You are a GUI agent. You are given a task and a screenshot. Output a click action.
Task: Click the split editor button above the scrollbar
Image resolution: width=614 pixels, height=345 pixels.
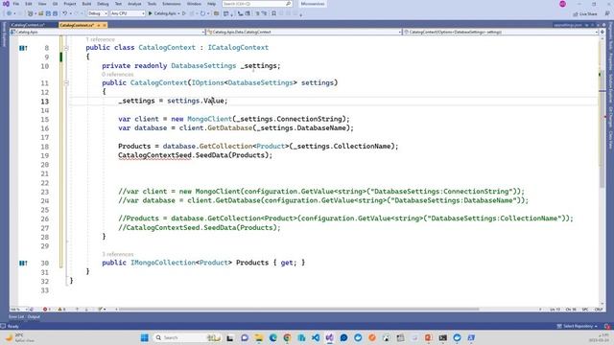[x=602, y=32]
